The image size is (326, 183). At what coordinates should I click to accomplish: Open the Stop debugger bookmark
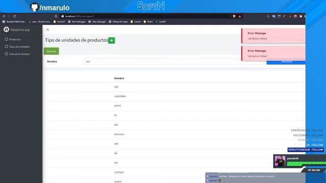pos(97,21)
